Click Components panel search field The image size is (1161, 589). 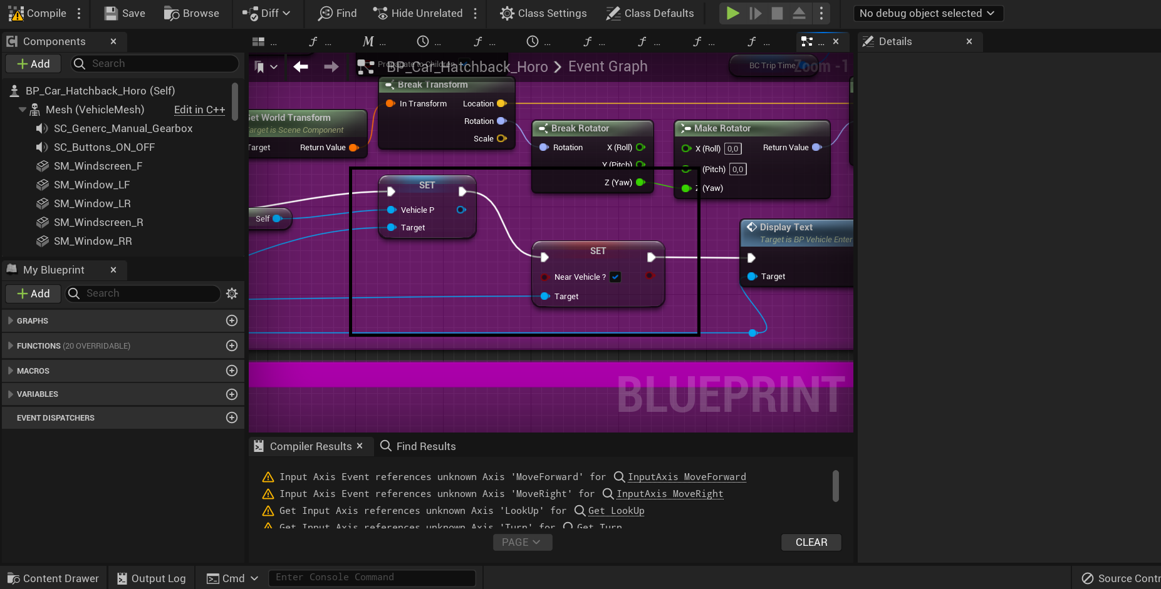point(154,64)
